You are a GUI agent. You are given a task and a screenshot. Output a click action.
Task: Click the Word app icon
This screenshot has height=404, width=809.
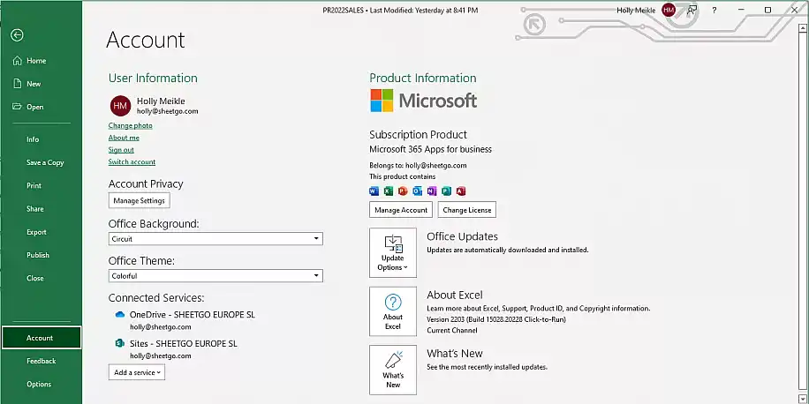click(374, 191)
